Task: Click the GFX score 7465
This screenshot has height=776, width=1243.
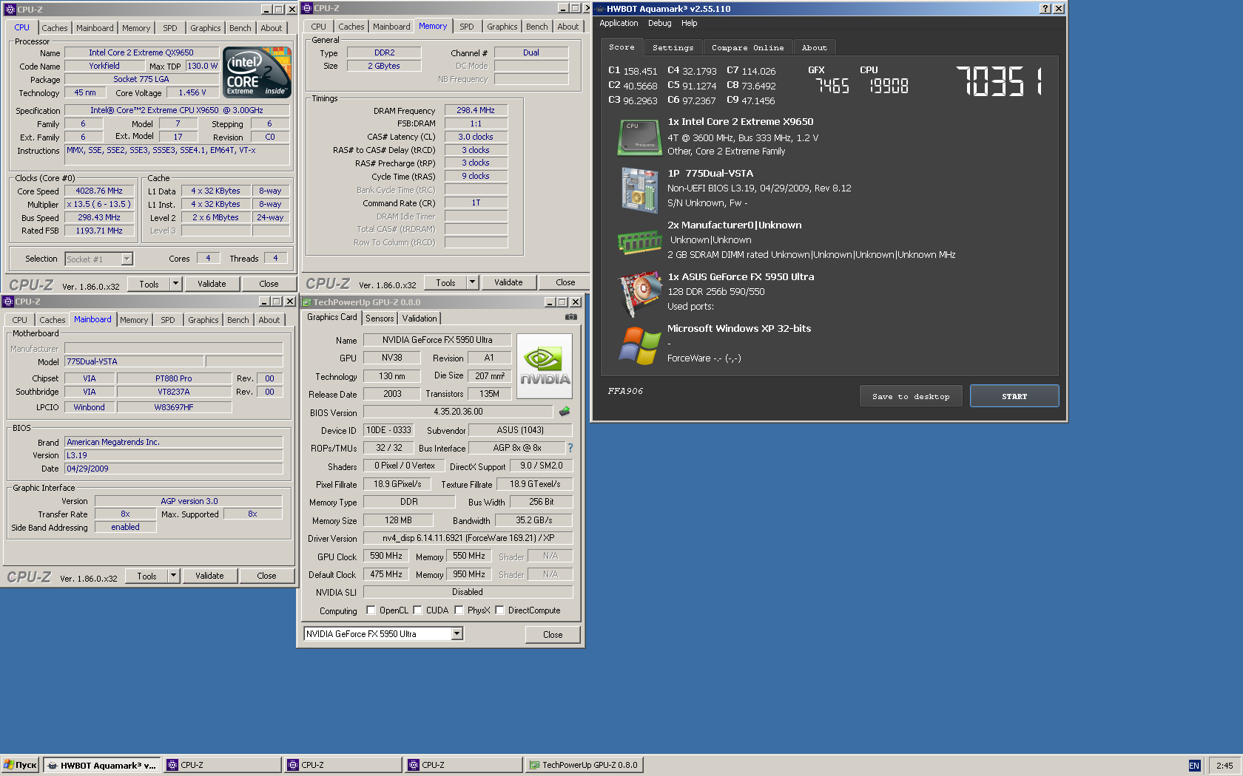Action: point(832,86)
